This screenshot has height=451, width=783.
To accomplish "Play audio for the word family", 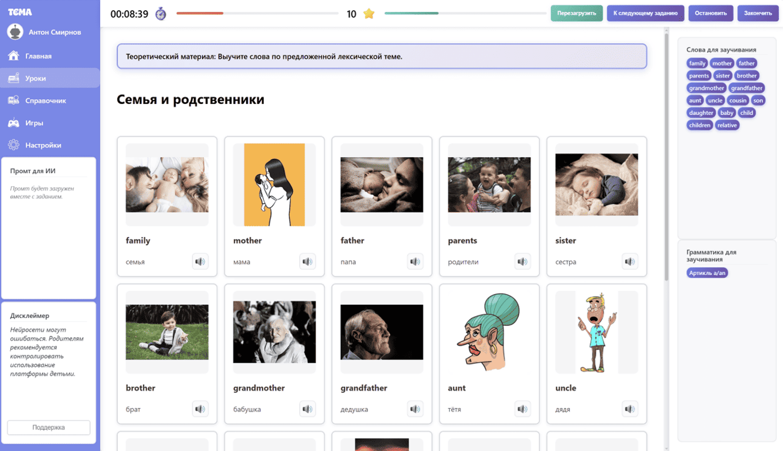I will pyautogui.click(x=200, y=262).
